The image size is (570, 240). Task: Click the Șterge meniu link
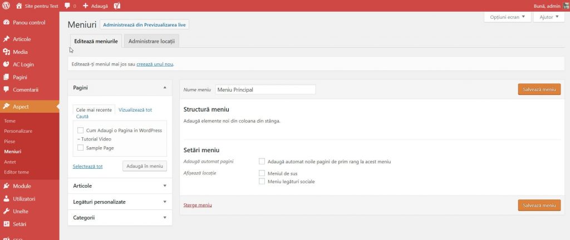(x=198, y=206)
